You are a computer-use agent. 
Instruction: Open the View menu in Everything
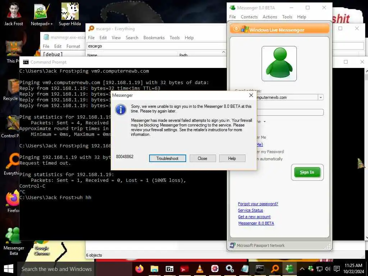coord(116,38)
